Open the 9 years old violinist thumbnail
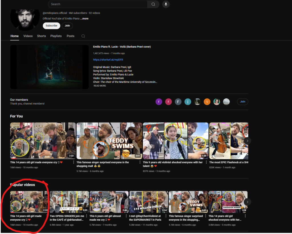The height and width of the screenshot is (234, 292). coord(176,141)
